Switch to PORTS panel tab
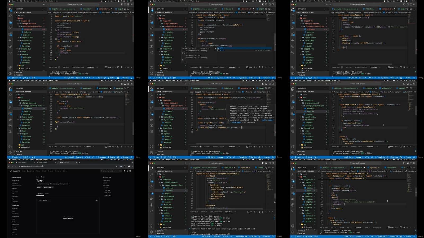This screenshot has height=238, width=424. pos(367,227)
